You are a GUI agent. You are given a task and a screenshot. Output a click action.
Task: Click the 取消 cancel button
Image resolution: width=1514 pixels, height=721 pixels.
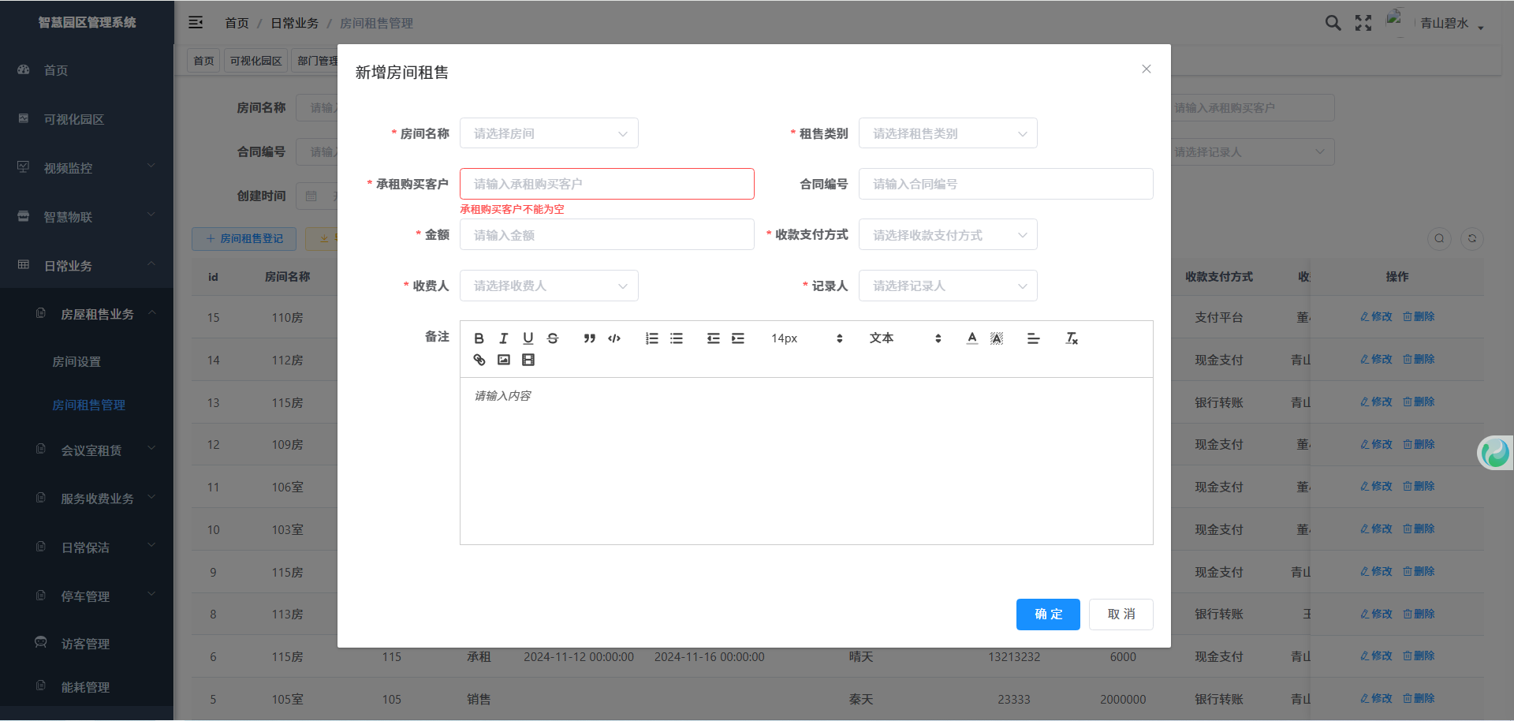(1121, 615)
